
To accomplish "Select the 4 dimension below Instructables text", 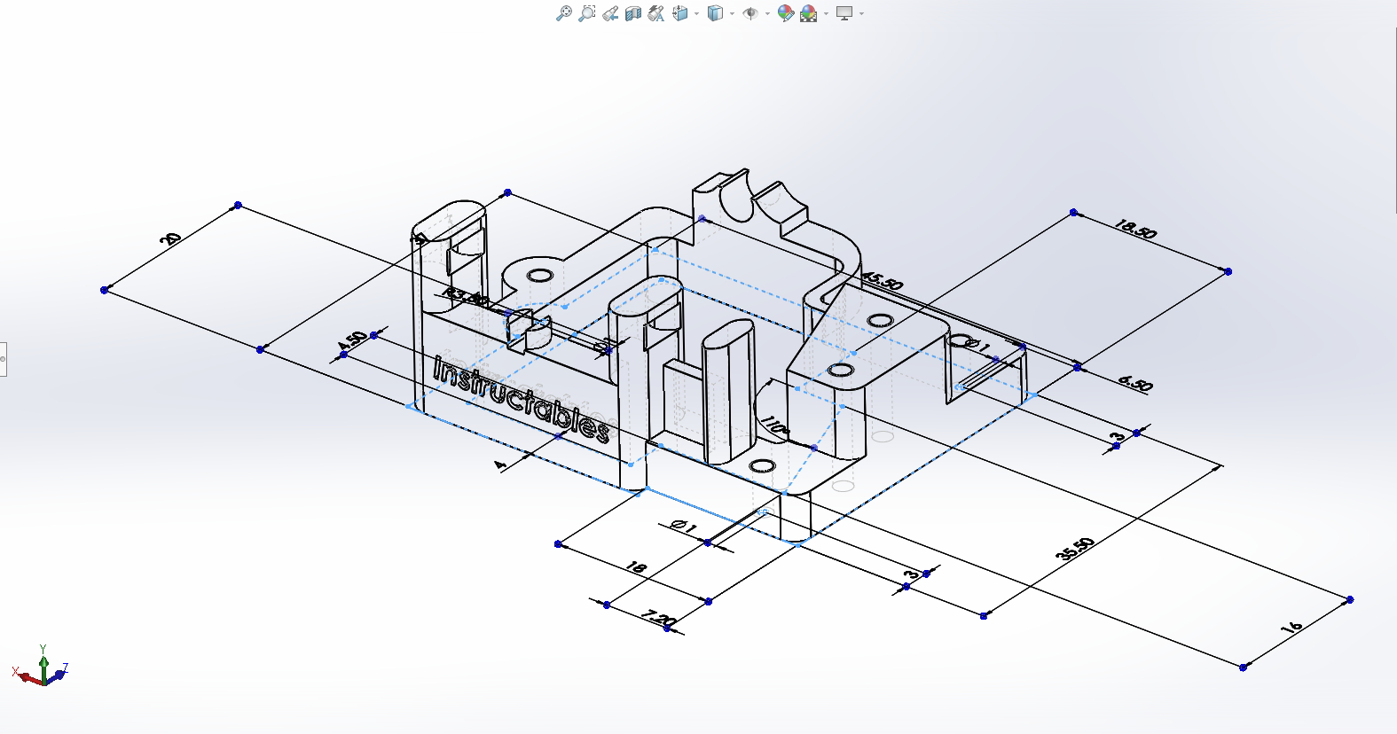I will pos(500,465).
